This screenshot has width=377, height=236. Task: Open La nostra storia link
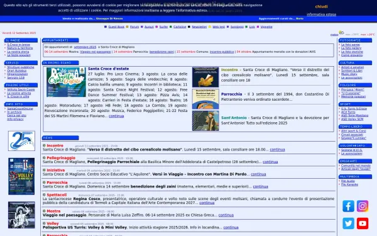[x=18, y=52]
